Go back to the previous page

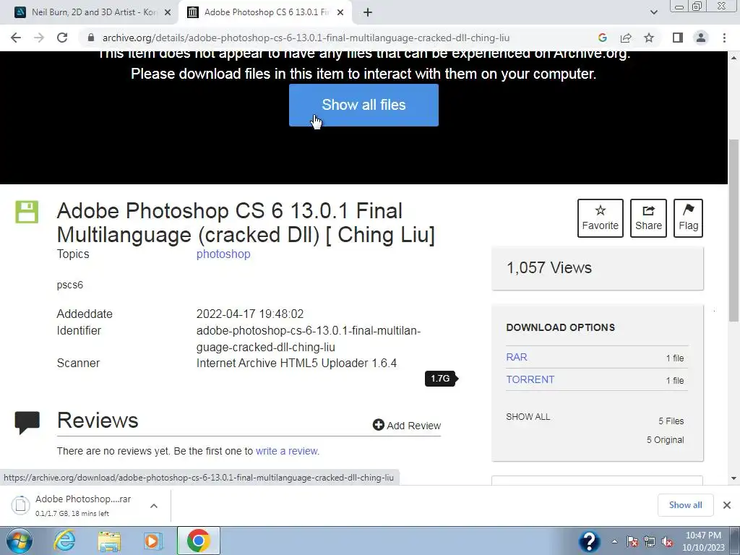click(16, 38)
